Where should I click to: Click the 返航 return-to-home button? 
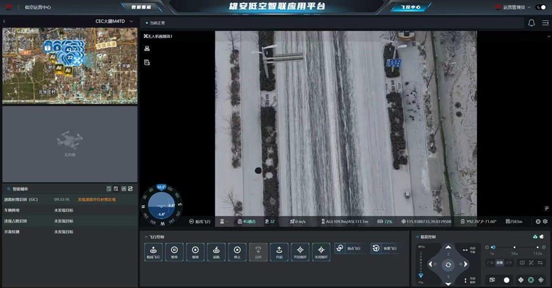coord(216,251)
